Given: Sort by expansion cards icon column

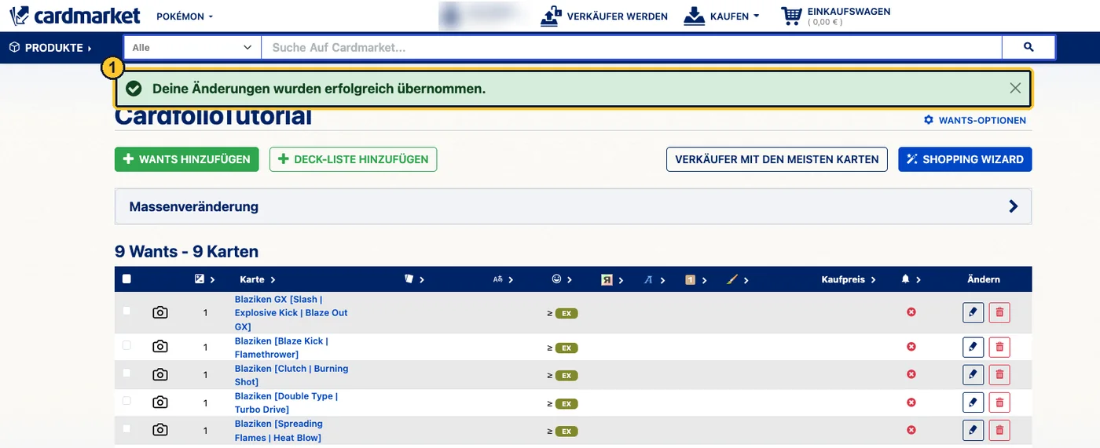Looking at the screenshot, I should click(414, 279).
